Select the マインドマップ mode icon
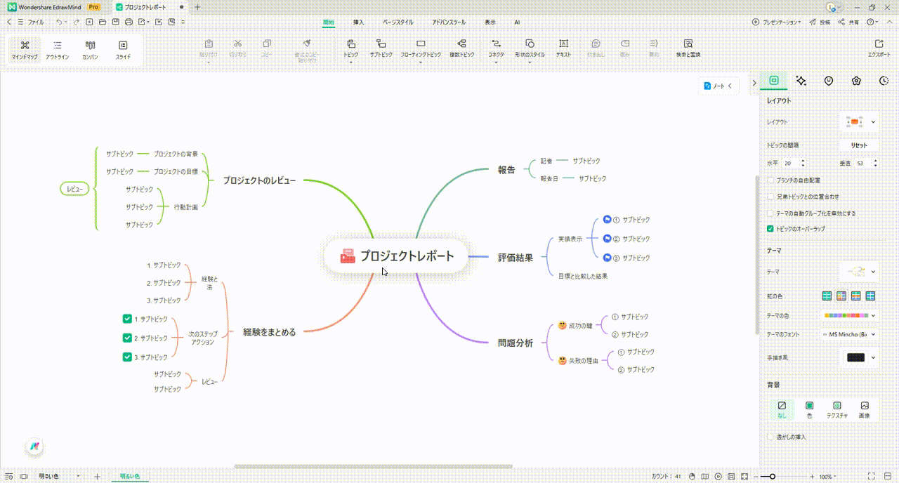 (24, 50)
